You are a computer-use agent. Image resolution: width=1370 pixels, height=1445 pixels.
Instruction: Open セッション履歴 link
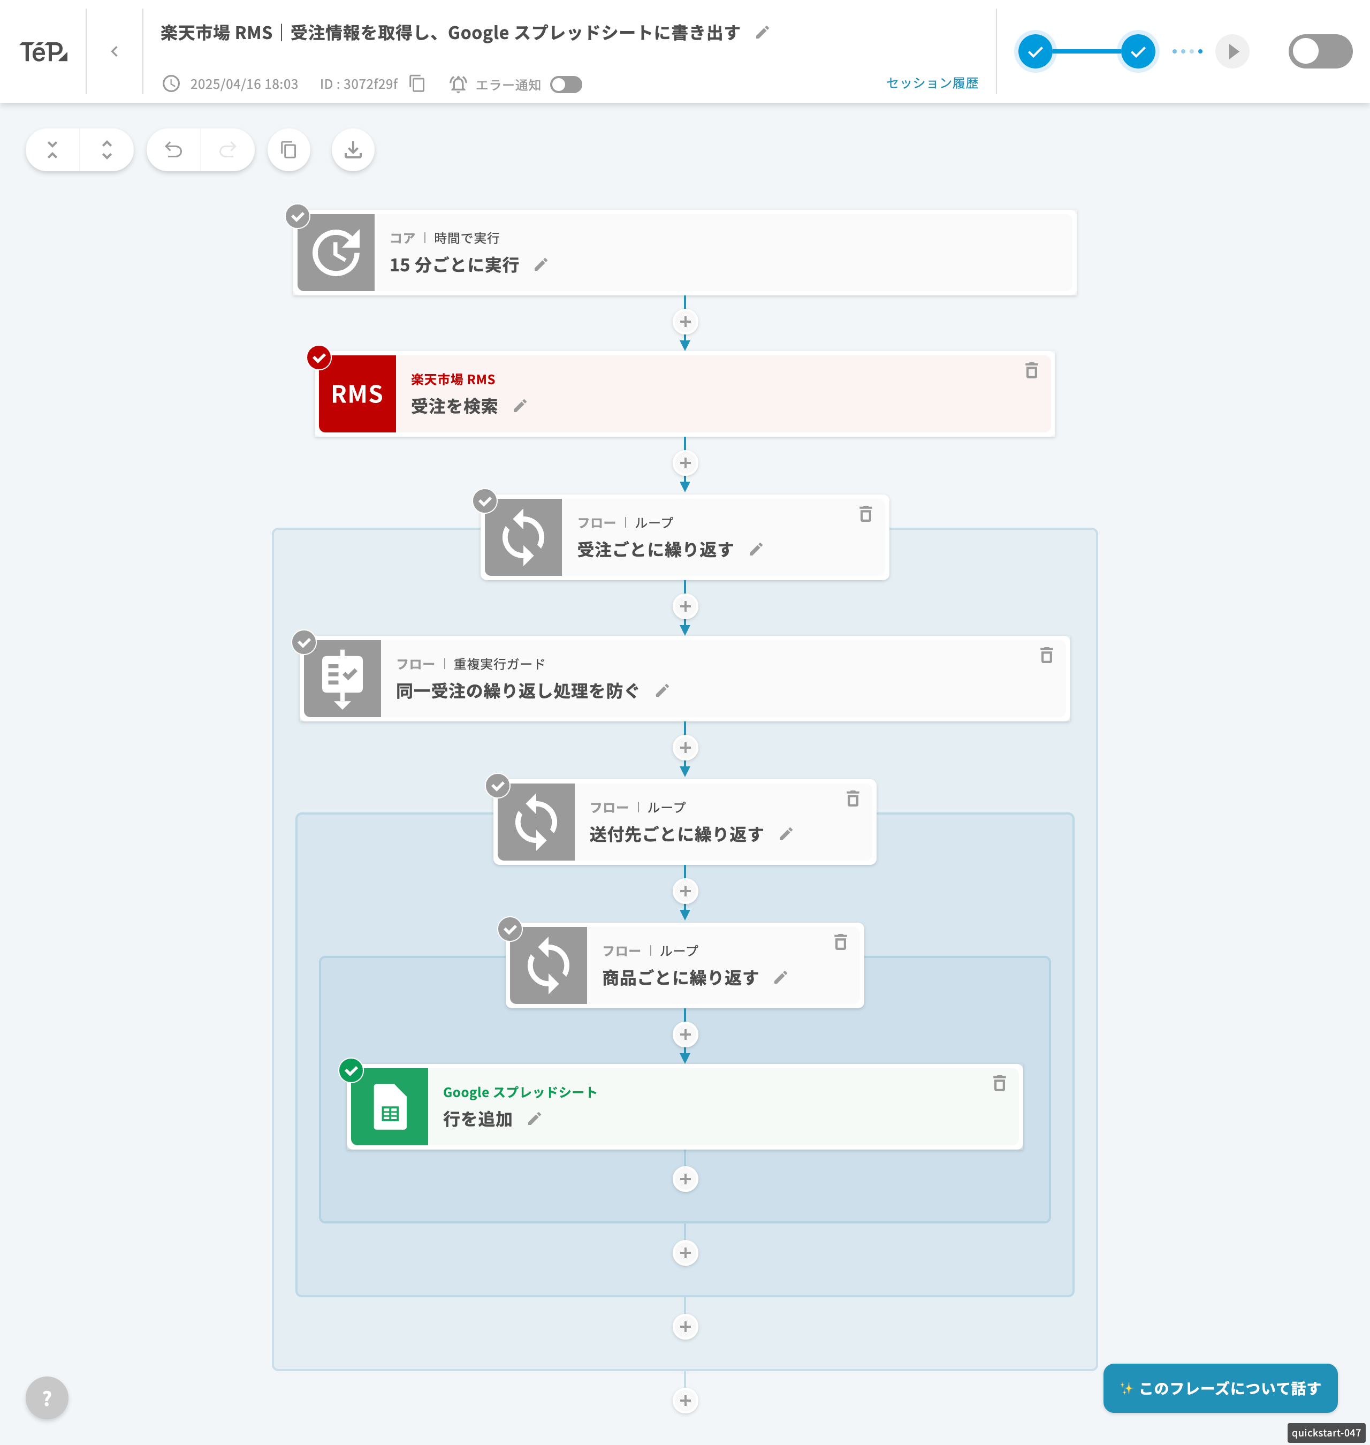(932, 83)
